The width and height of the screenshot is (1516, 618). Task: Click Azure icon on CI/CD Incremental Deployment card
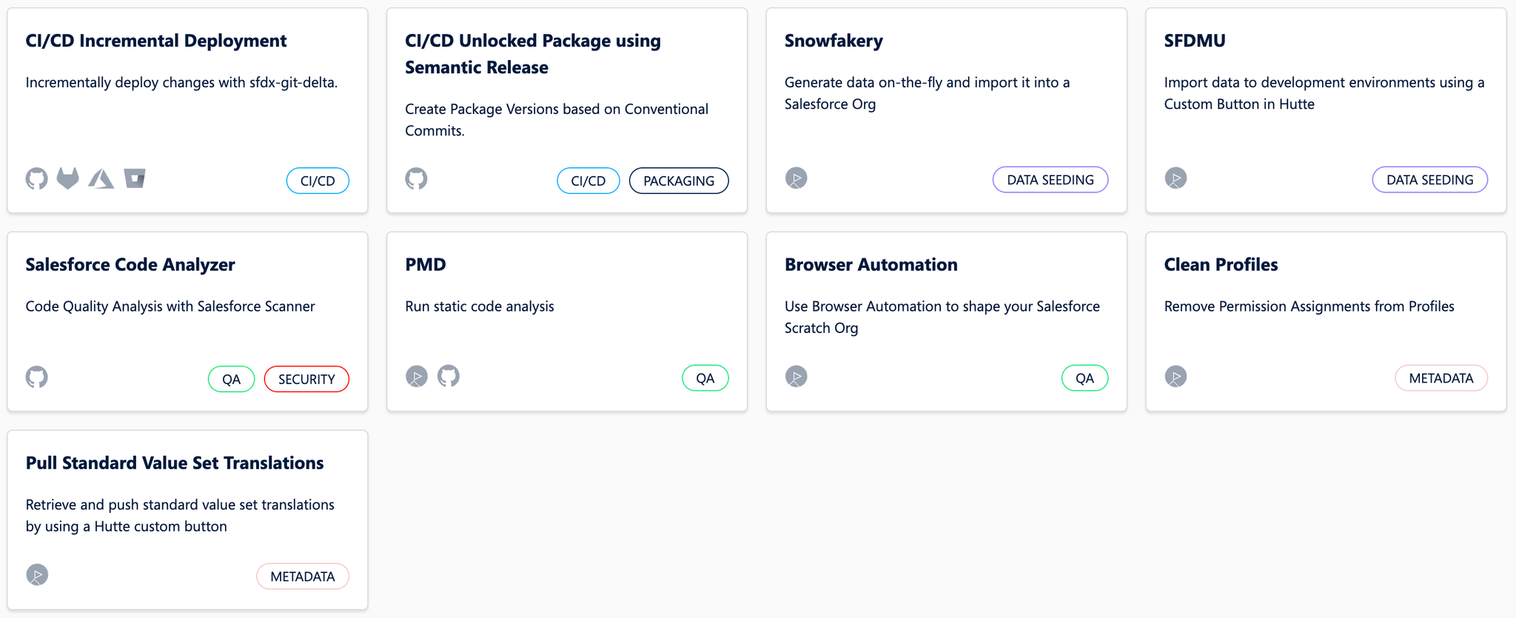click(101, 178)
